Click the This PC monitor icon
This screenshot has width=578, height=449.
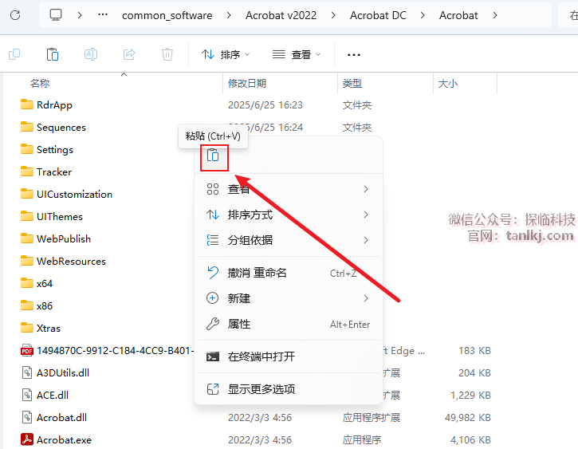tap(56, 15)
